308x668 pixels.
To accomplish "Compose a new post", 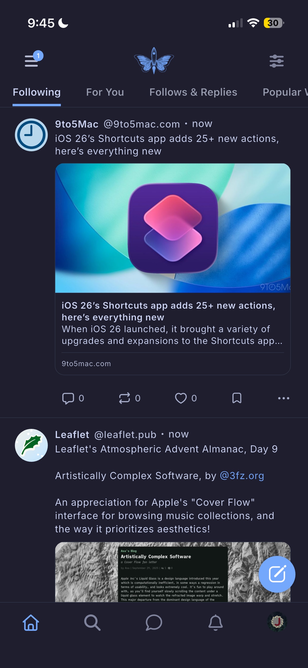I will coord(277,574).
